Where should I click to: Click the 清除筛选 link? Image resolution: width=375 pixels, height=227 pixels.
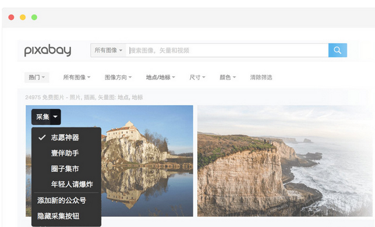pyautogui.click(x=261, y=77)
